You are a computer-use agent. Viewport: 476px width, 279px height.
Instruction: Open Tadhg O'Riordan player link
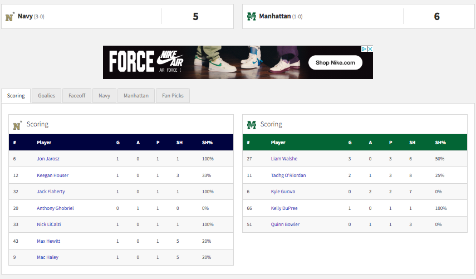[x=288, y=175]
